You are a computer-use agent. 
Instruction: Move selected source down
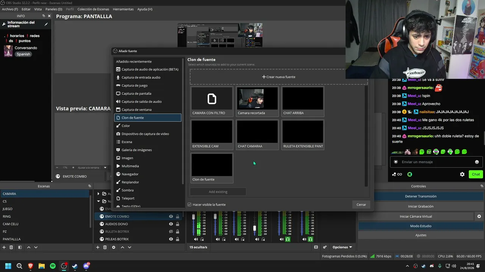(x=130, y=247)
